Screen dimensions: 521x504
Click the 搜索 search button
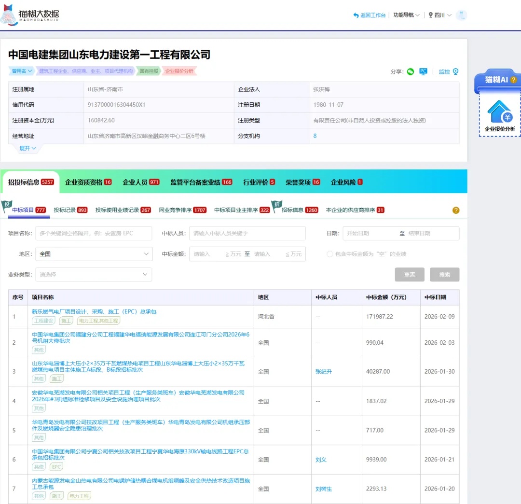point(445,275)
